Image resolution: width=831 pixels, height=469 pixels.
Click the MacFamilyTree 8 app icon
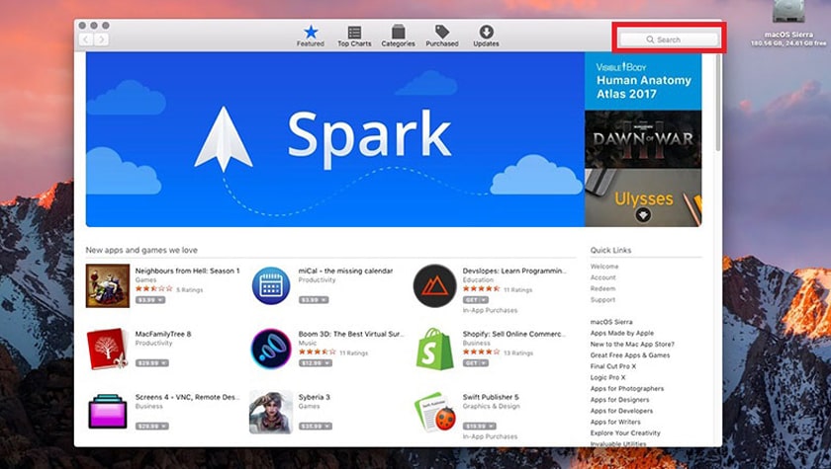[108, 349]
